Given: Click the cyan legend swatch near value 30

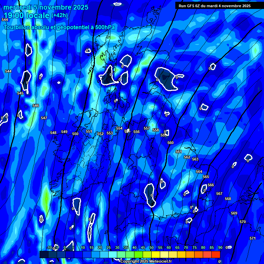Looking at the screenshot, I should coord(113,255).
